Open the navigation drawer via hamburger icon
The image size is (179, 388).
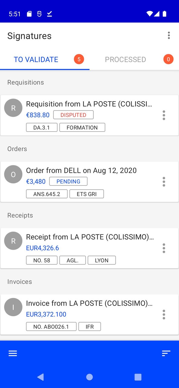(x=12, y=353)
